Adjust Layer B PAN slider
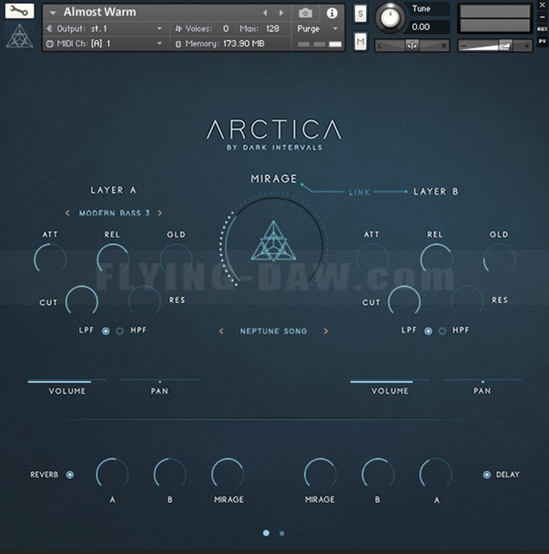 click(482, 381)
